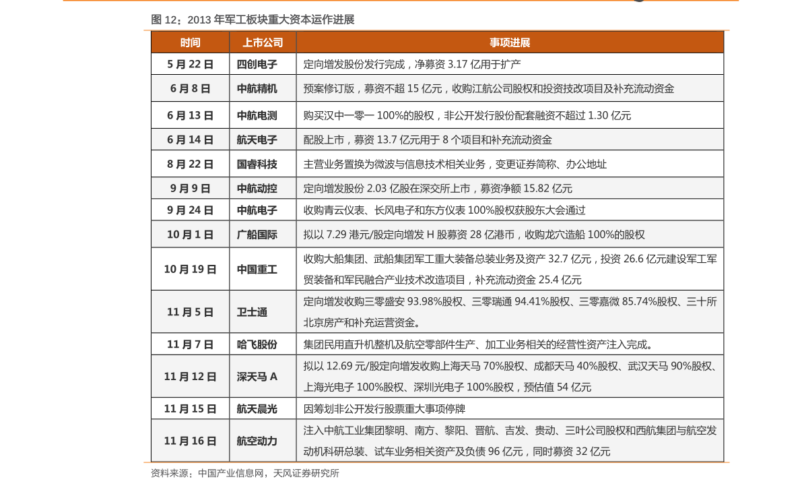
Task: Select the 预案修订版 progress description
Action: tap(488, 88)
